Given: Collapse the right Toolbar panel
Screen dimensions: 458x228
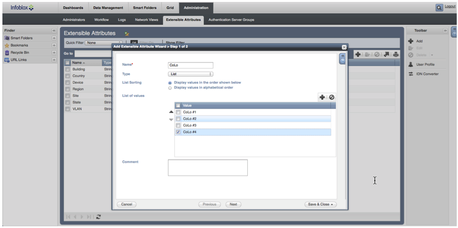Looking at the screenshot, I should coord(445,30).
